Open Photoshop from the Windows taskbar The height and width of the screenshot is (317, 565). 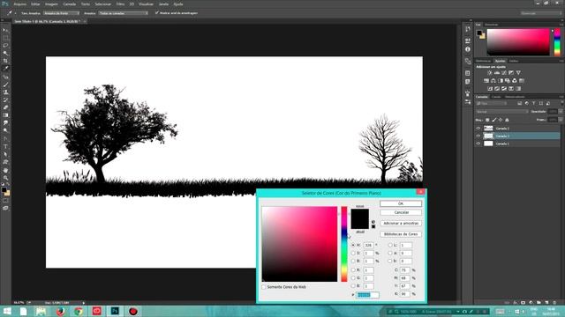tap(115, 311)
